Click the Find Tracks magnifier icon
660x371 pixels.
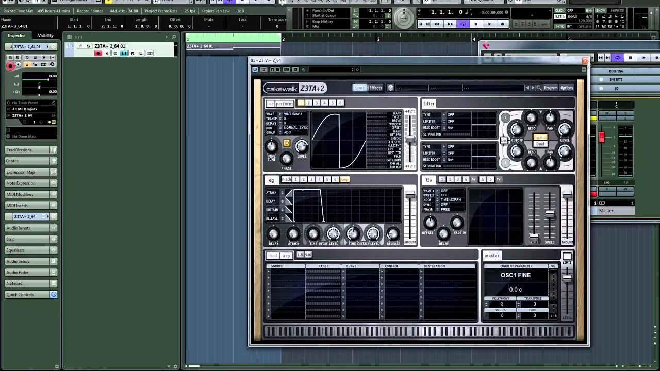[x=174, y=37]
